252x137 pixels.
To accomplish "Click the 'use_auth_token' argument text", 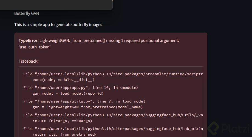I will [x=35, y=47].
